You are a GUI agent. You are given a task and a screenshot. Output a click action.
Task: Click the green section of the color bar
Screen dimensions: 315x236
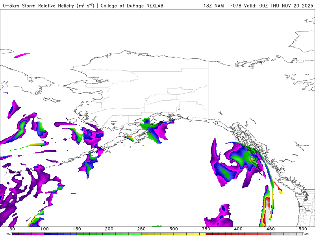coord(109,234)
